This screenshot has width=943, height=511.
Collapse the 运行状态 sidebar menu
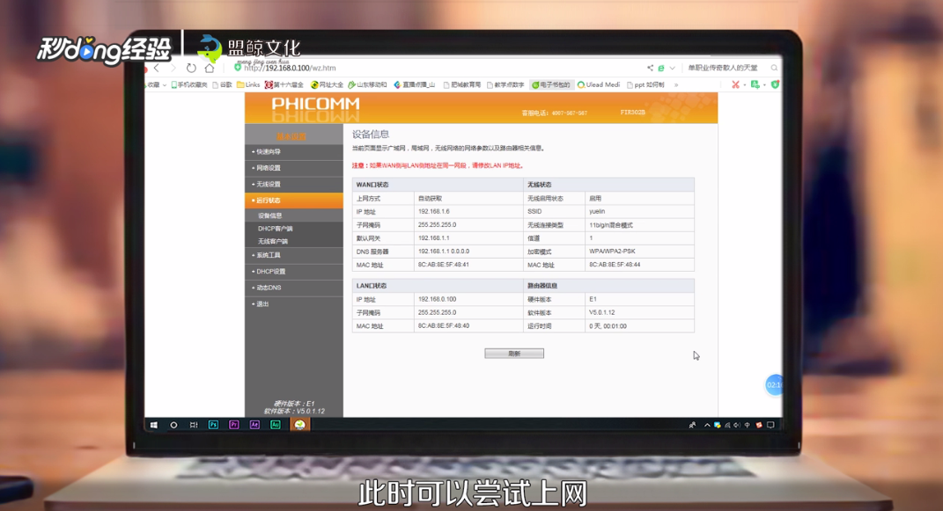coord(293,201)
